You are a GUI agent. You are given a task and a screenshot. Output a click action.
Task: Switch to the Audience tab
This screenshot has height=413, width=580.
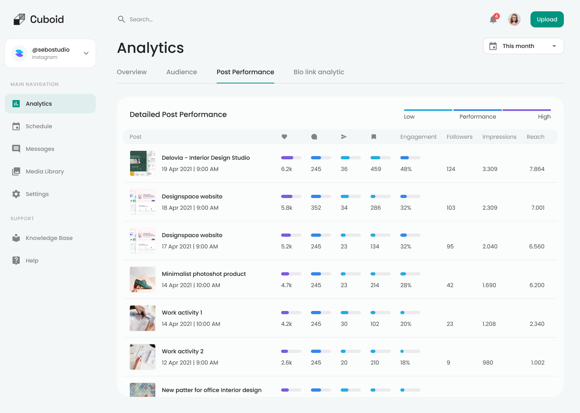[181, 72]
